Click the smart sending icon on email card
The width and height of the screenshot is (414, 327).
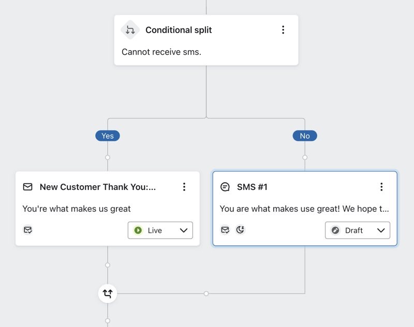pos(28,230)
